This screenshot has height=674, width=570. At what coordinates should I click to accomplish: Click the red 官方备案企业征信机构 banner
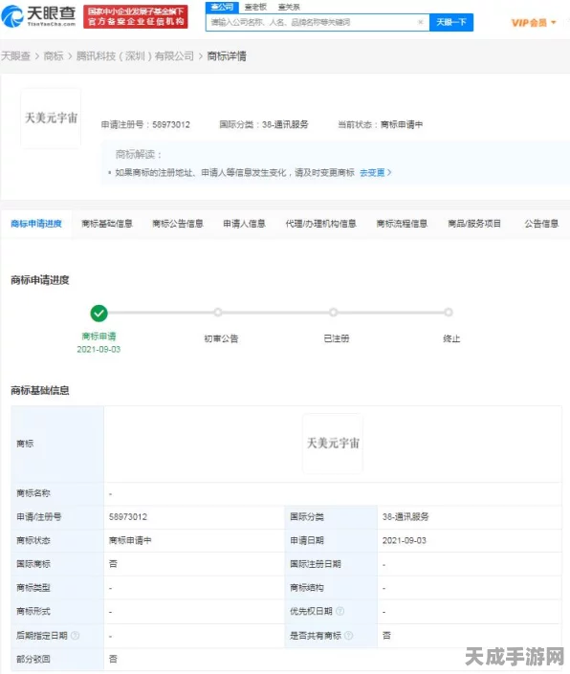136,16
